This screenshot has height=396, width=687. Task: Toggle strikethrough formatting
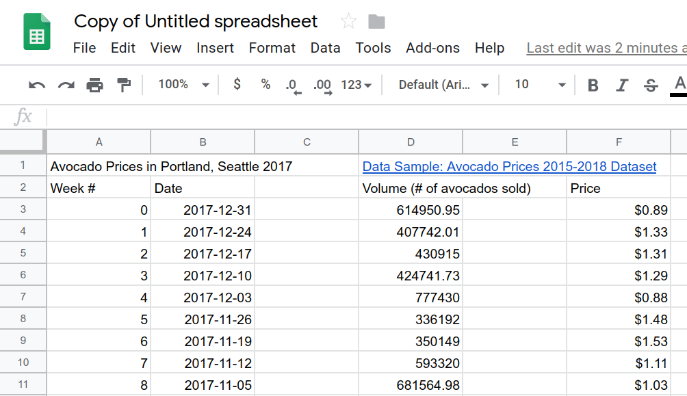point(651,84)
